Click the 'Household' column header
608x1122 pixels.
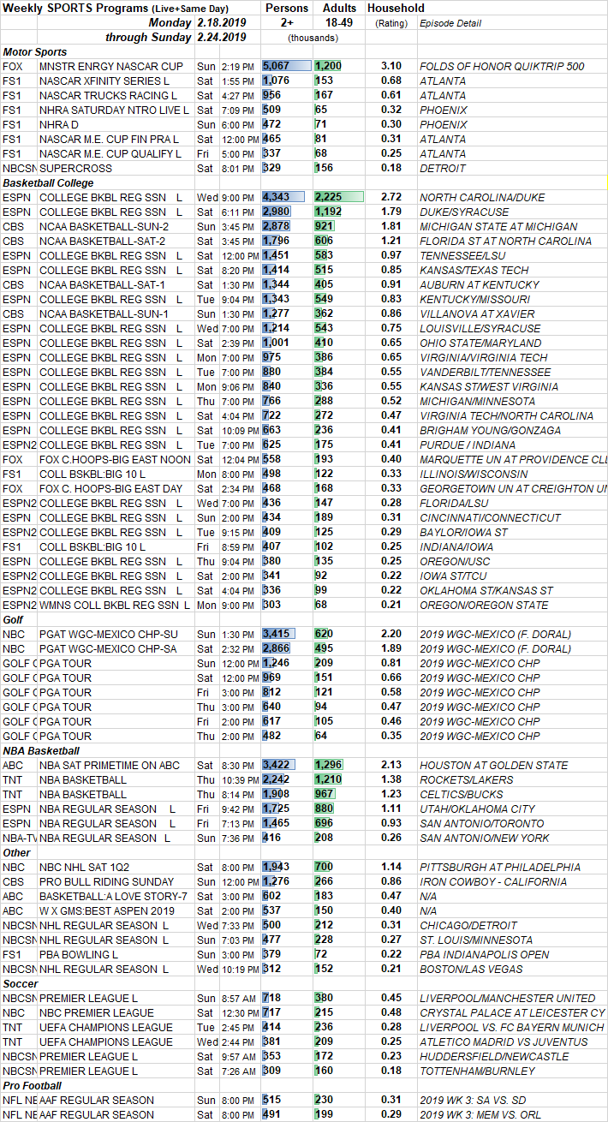396,8
